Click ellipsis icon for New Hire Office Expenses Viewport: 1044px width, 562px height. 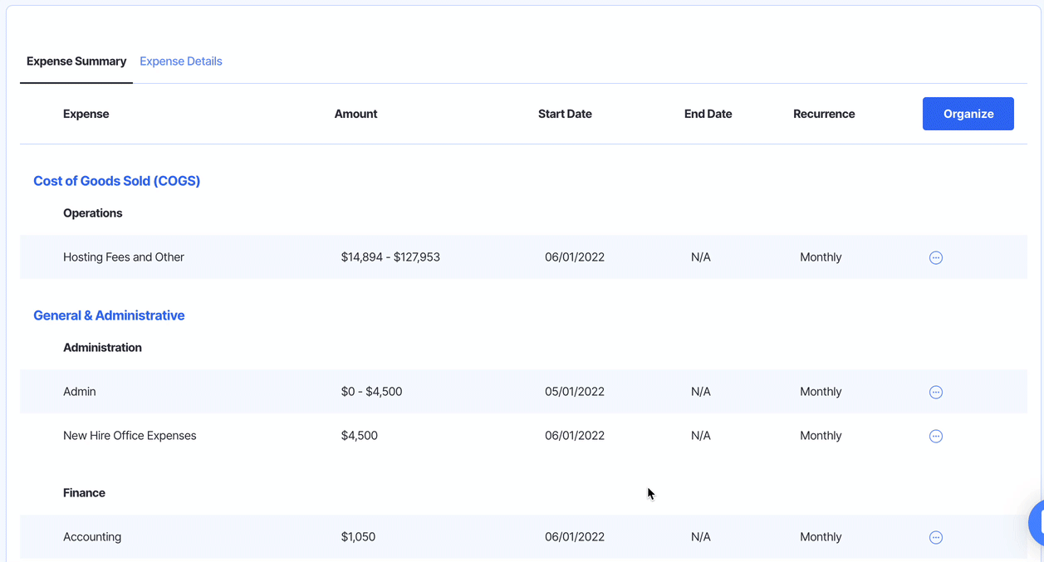tap(935, 436)
